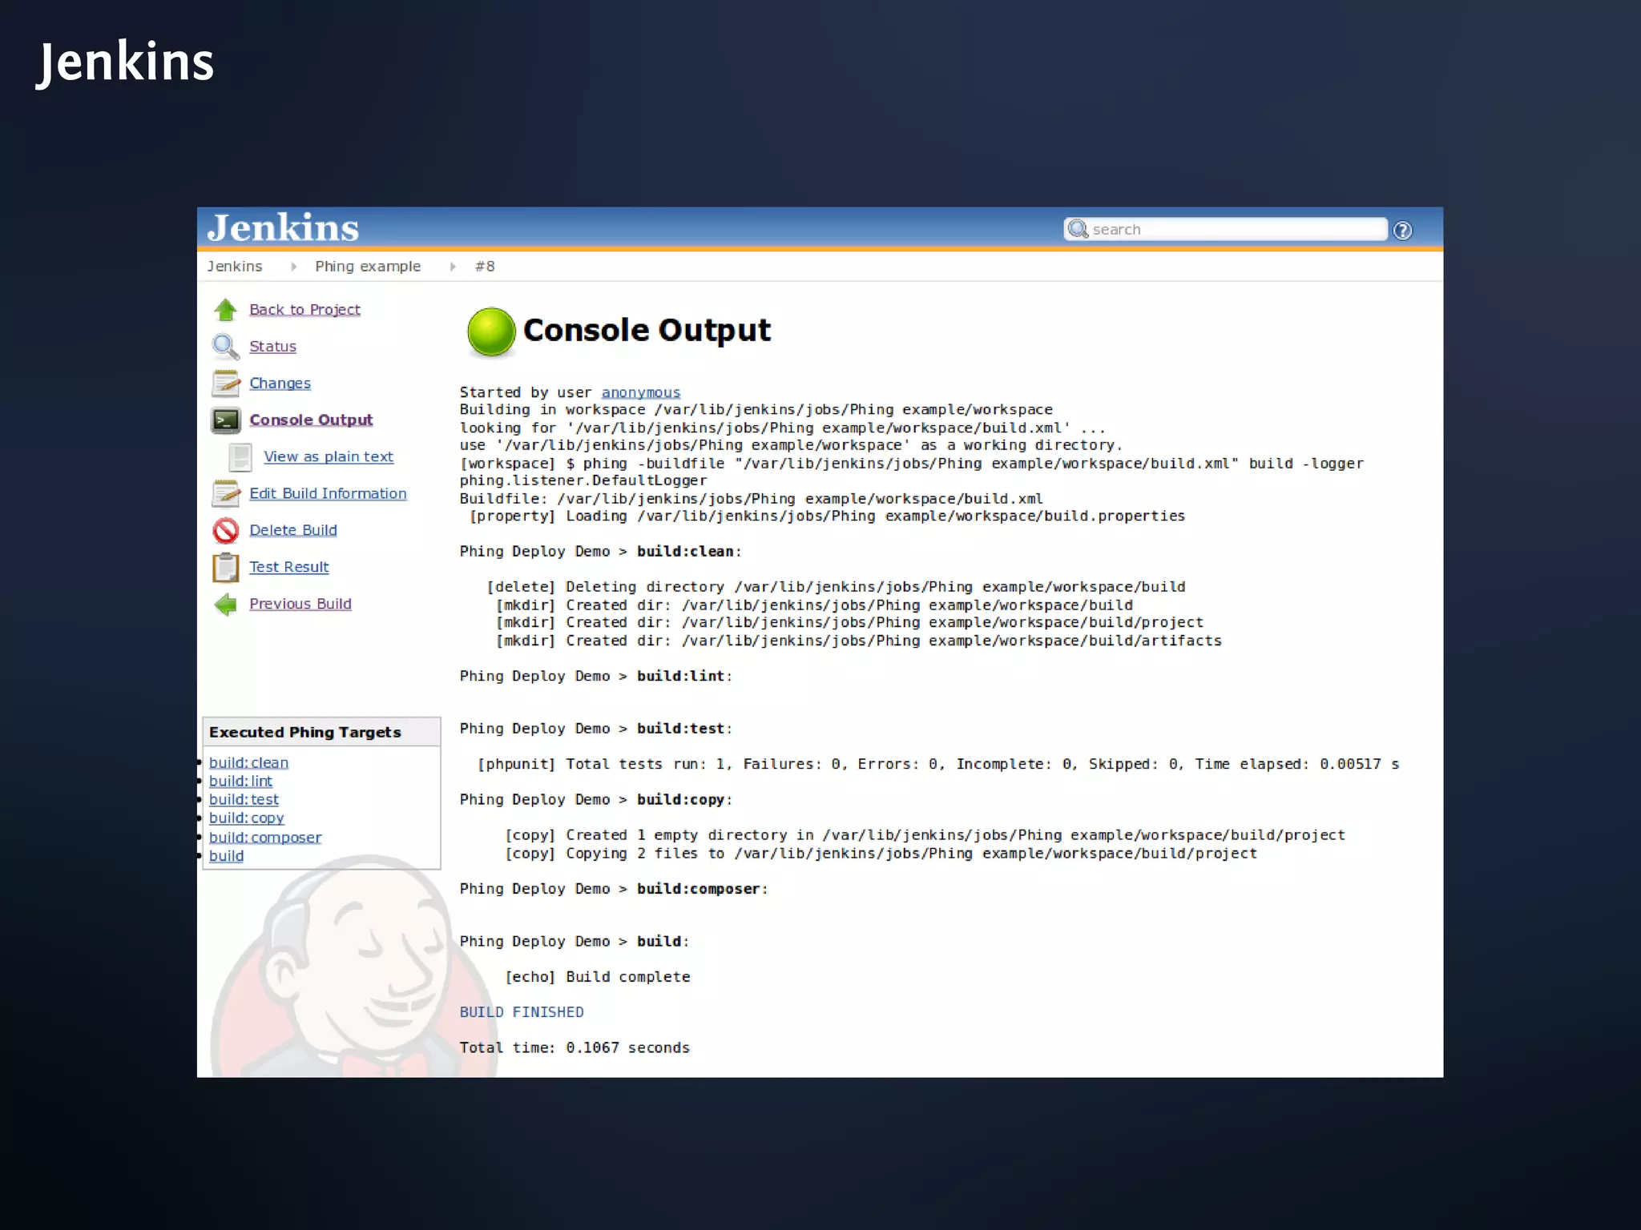Jump to build:composer target link
The height and width of the screenshot is (1230, 1641).
[x=265, y=838]
